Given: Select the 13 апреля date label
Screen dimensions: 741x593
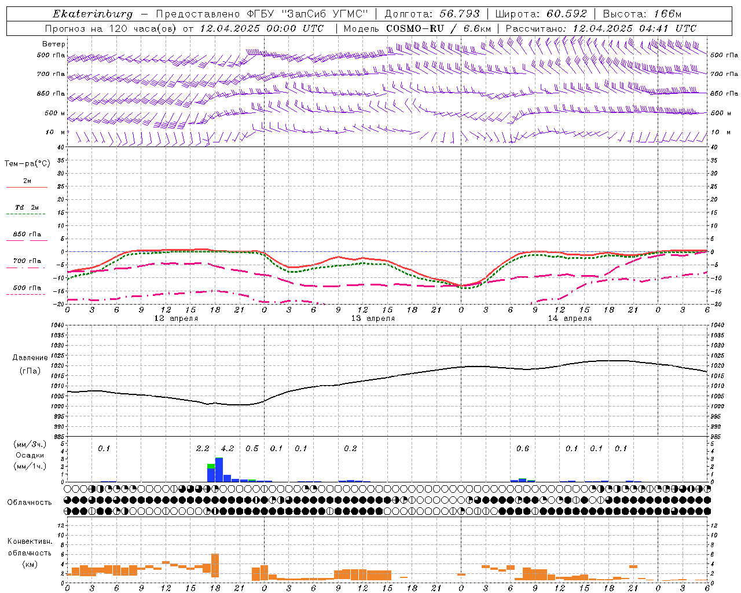Looking at the screenshot, I should pyautogui.click(x=373, y=319).
